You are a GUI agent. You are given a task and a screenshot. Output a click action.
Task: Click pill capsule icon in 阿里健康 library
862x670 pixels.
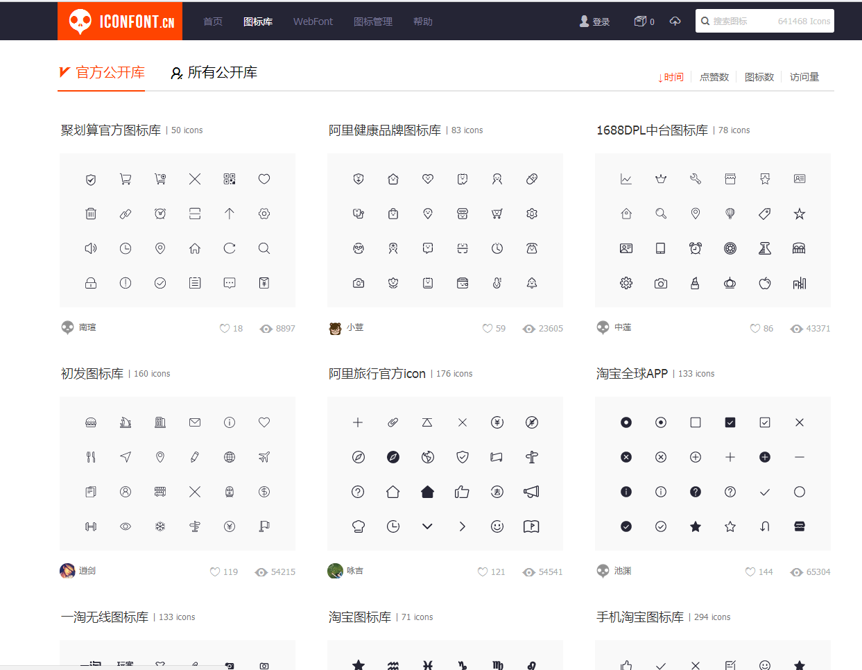point(532,179)
